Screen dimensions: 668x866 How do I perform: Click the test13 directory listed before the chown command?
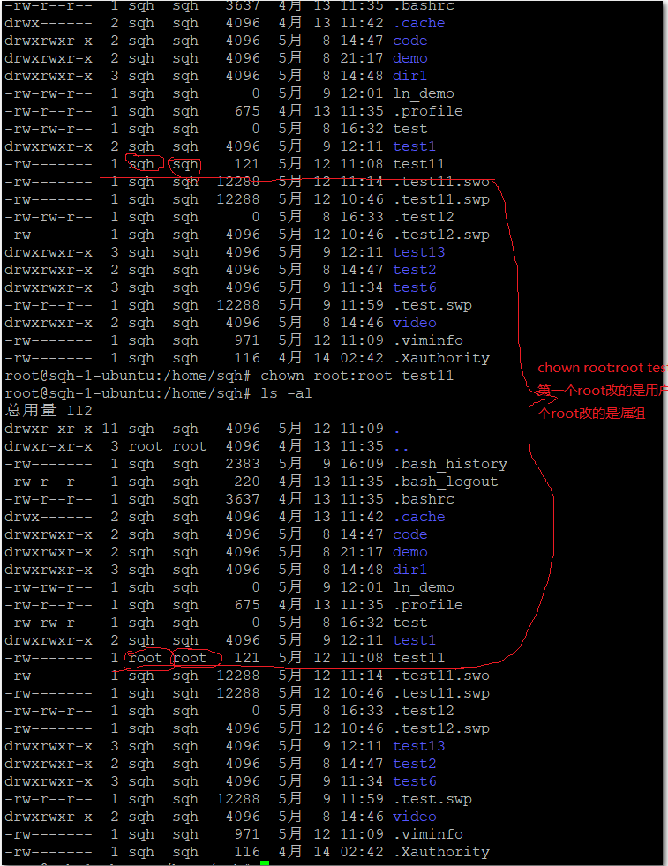click(x=419, y=252)
